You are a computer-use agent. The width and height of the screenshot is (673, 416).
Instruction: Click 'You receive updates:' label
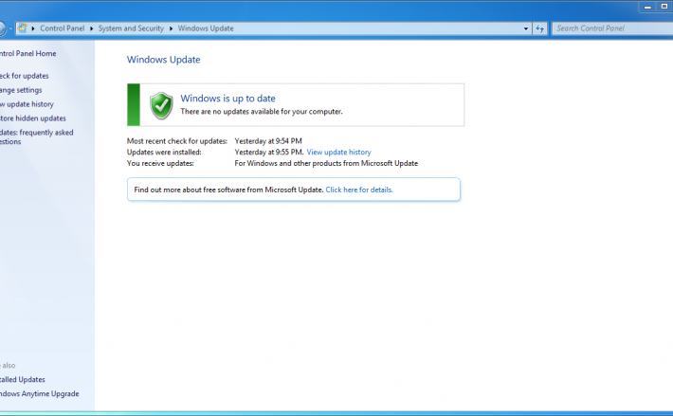coord(160,163)
